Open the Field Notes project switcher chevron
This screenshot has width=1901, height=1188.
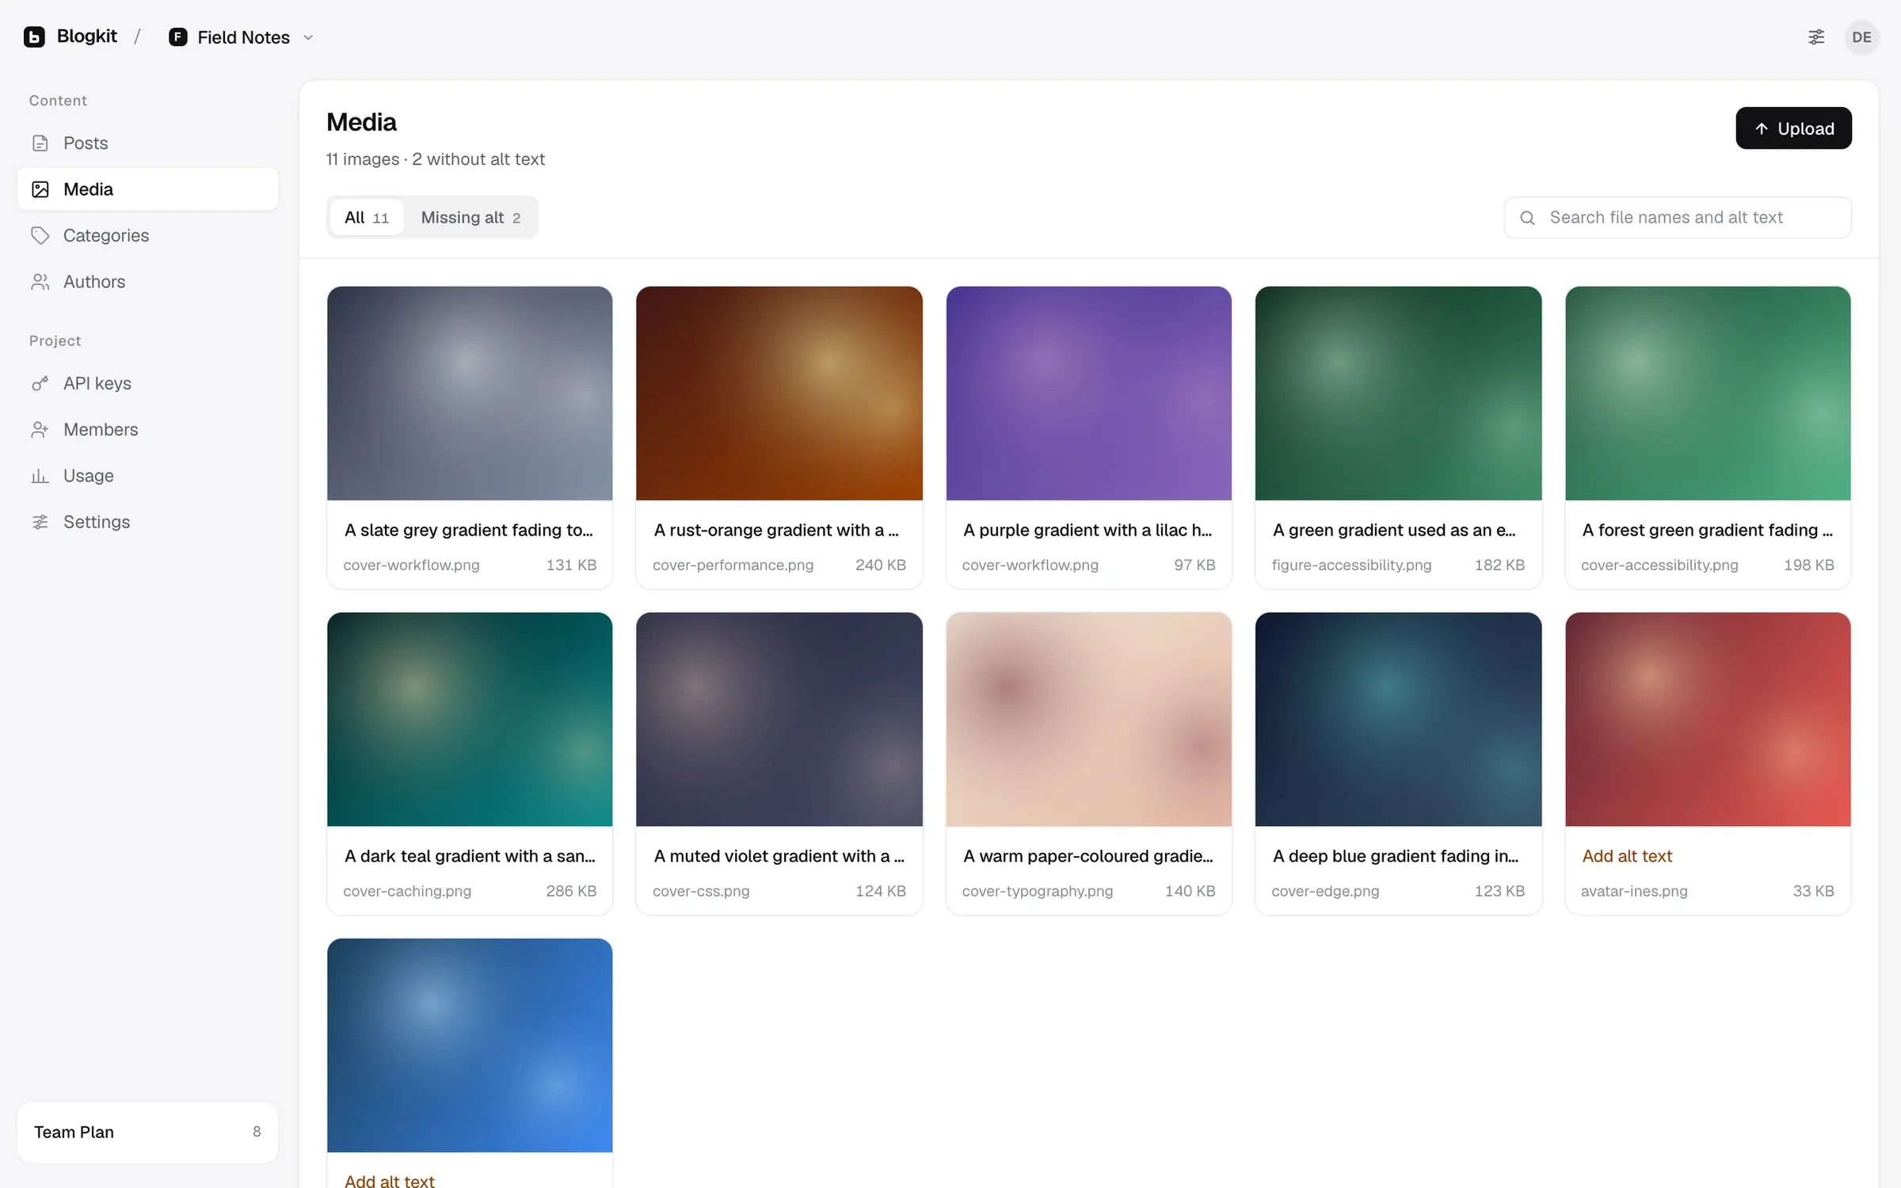tap(308, 38)
